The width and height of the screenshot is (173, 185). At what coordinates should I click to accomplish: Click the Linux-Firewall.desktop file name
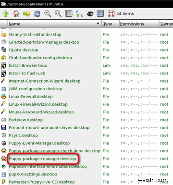31,97
